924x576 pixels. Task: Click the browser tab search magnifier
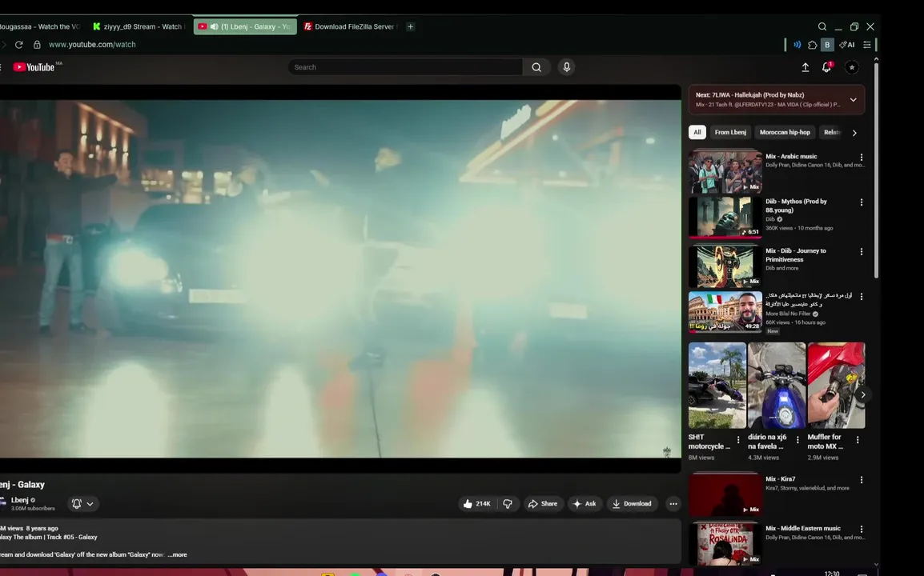(822, 26)
